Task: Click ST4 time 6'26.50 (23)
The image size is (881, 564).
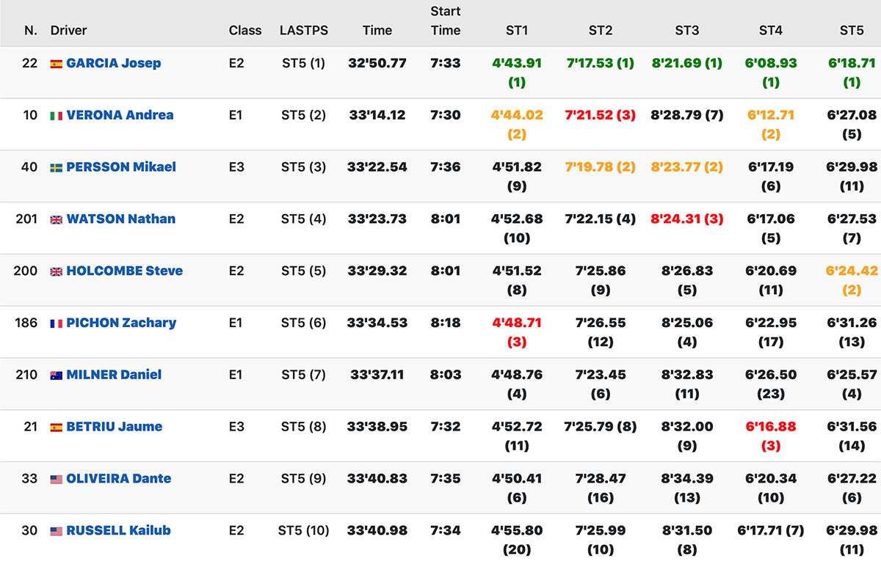Action: click(x=771, y=385)
